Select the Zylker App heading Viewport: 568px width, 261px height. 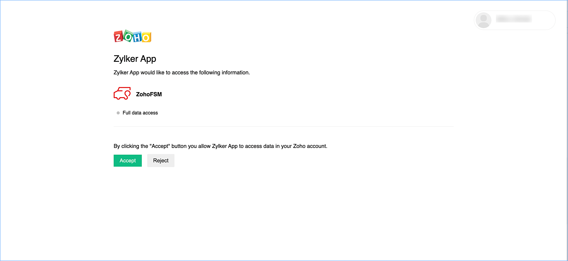pyautogui.click(x=135, y=59)
